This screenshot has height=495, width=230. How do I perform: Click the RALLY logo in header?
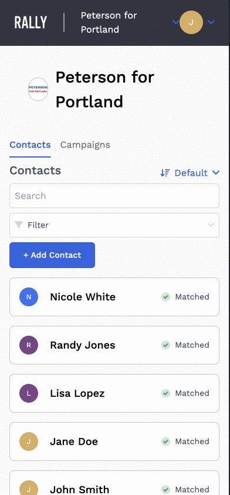31,22
